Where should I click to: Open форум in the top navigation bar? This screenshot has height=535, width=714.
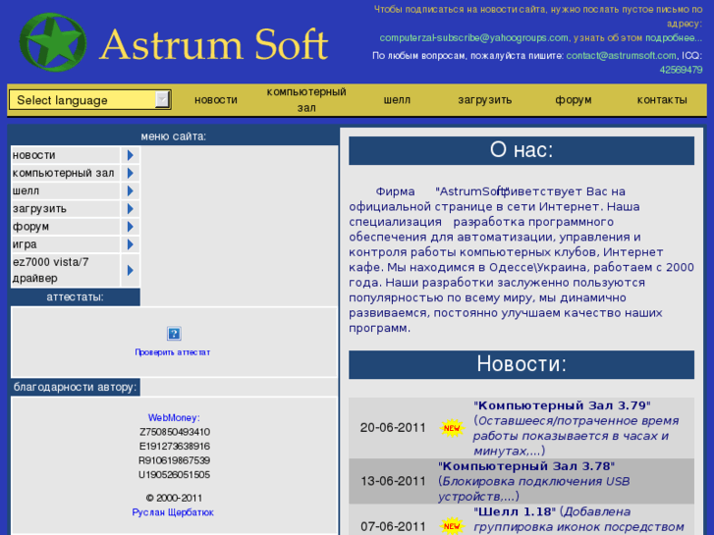[574, 100]
